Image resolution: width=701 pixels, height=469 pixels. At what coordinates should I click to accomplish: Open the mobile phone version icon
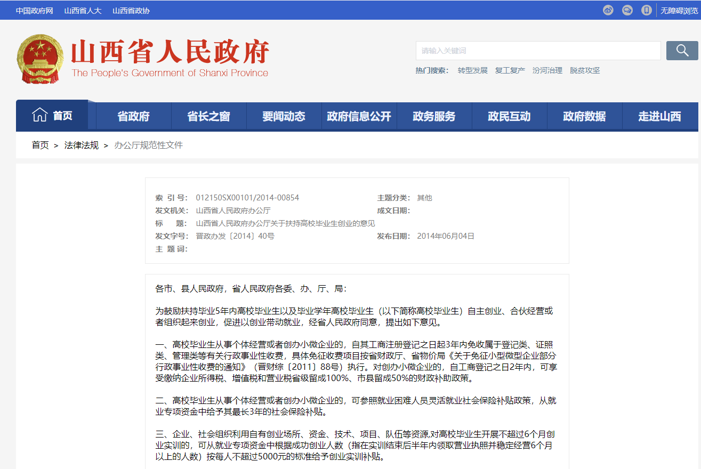[647, 10]
